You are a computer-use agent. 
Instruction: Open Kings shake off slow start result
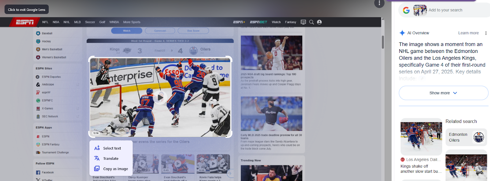point(421,169)
